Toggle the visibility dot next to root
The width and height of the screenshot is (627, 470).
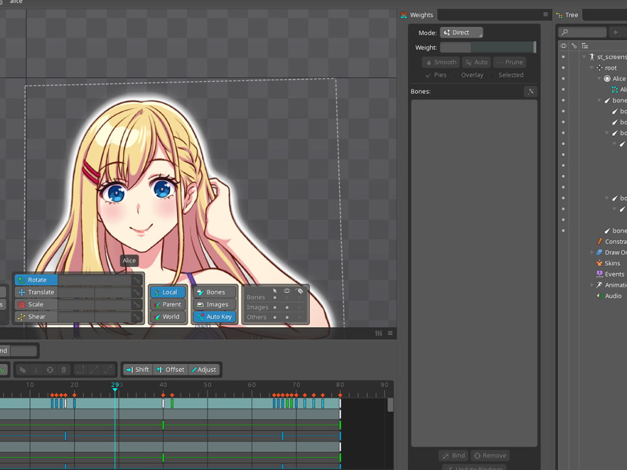click(x=563, y=68)
